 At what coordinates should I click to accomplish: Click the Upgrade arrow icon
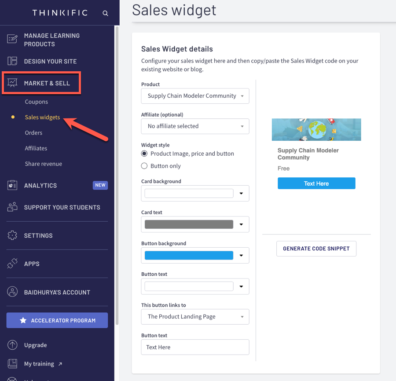[12, 345]
